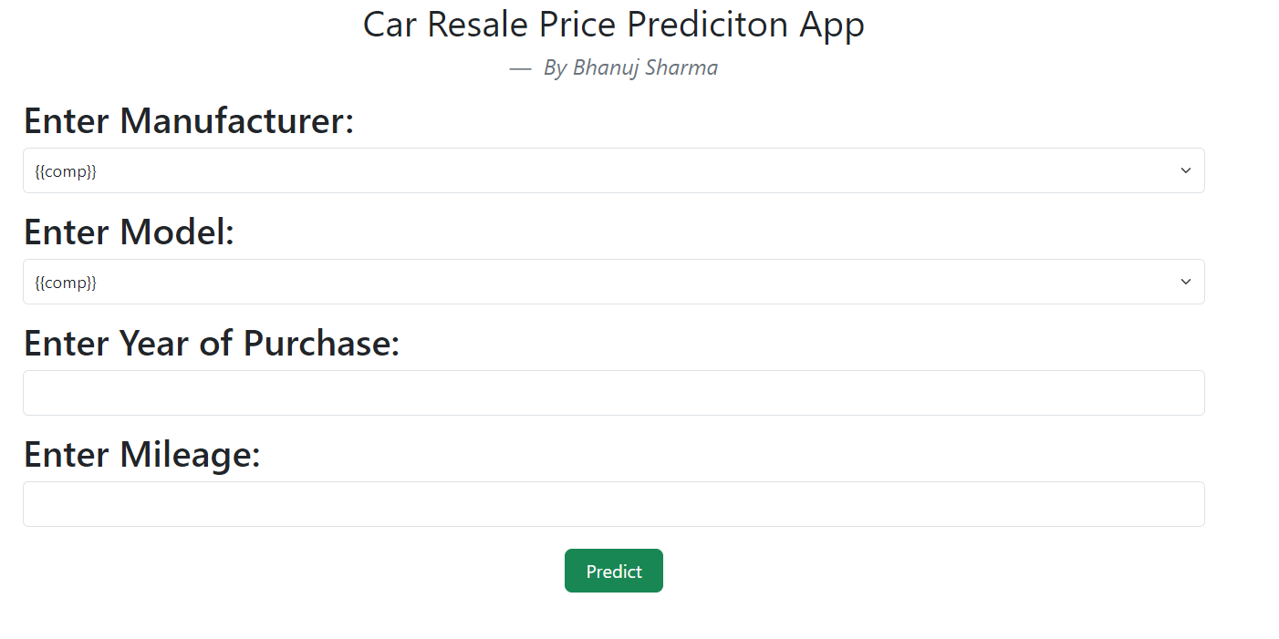Focus the Mileage input field

click(613, 504)
